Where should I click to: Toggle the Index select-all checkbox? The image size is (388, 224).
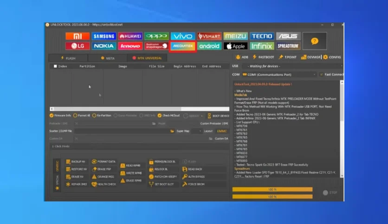(x=55, y=66)
